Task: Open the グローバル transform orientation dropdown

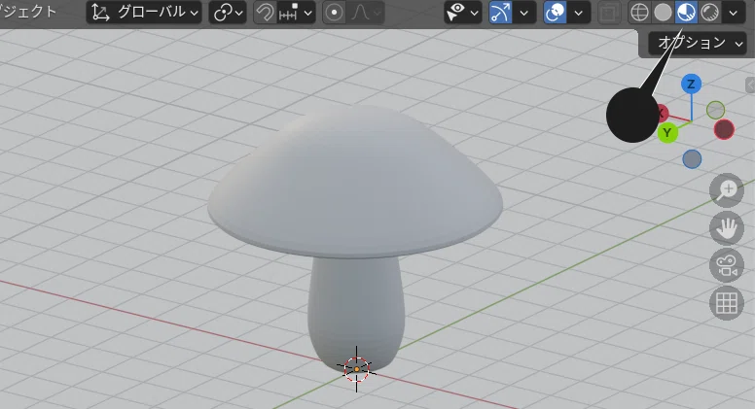Action: click(144, 13)
